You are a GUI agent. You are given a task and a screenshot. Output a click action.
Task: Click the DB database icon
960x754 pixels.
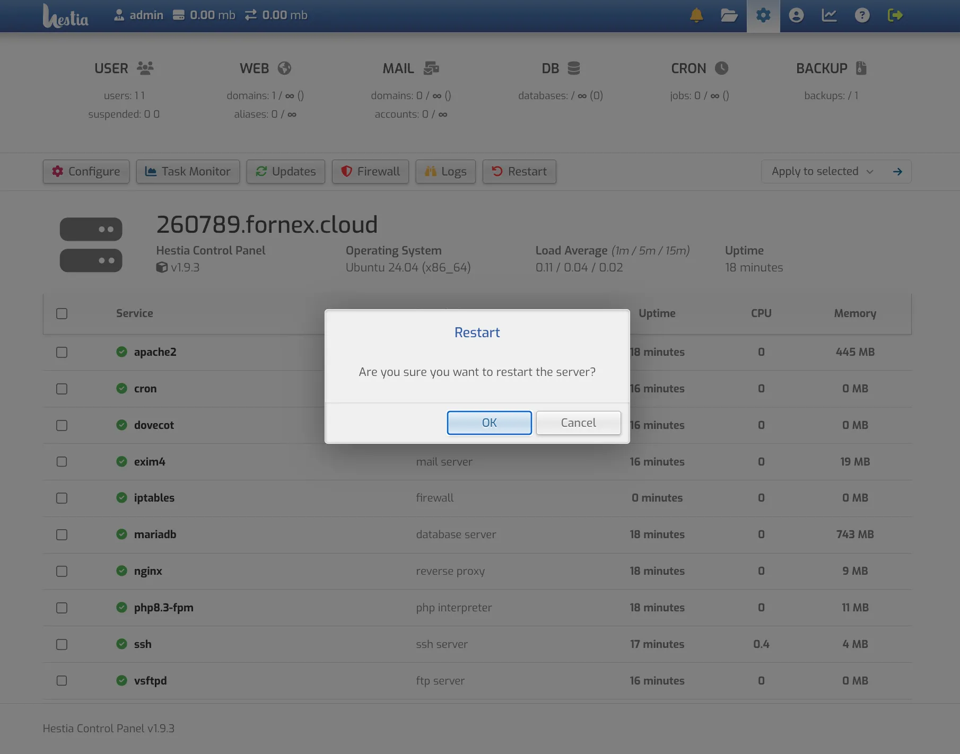coord(574,68)
